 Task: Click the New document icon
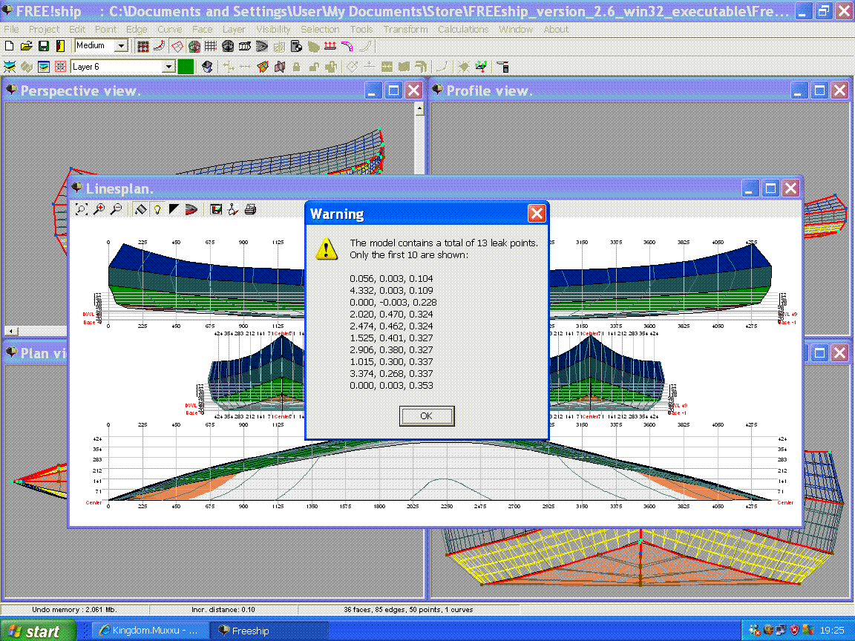click(x=9, y=46)
